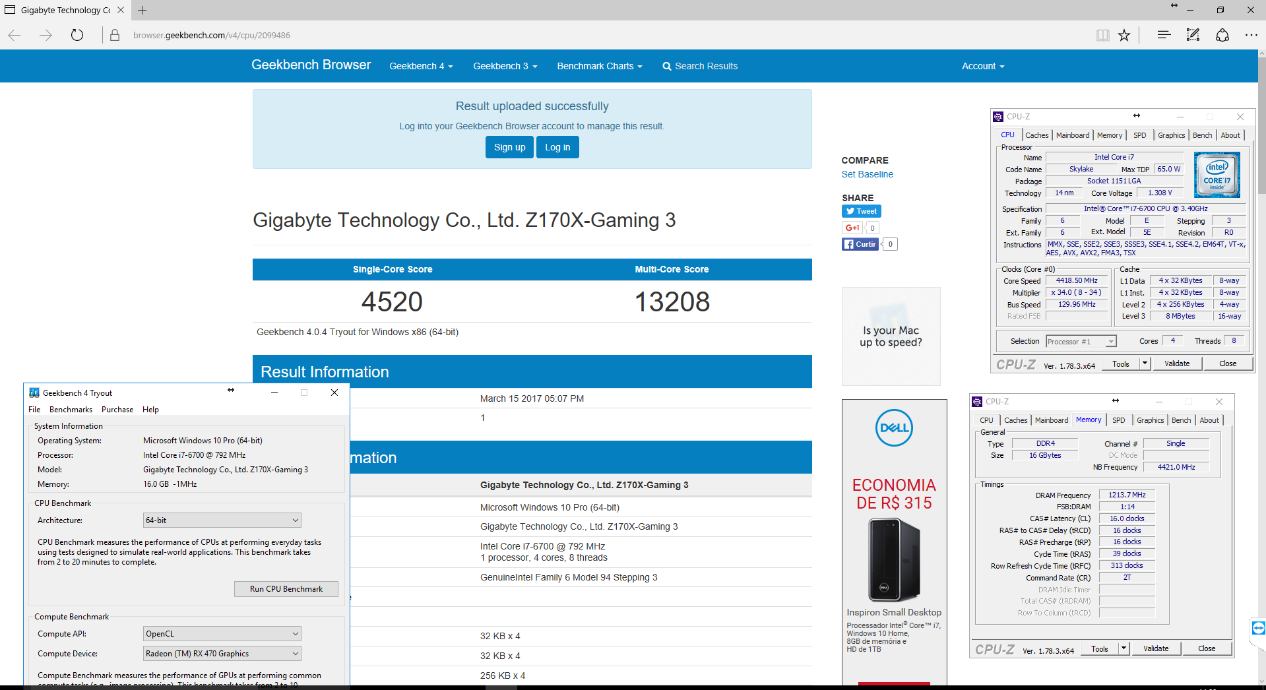The image size is (1266, 690).
Task: Expand the Benchmark Charts dropdown
Action: (x=600, y=66)
